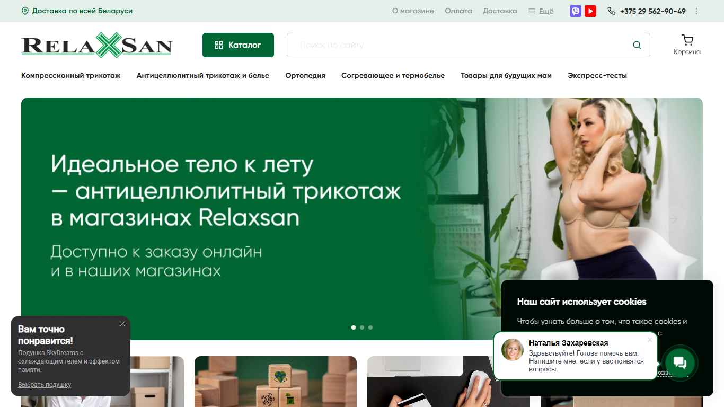Viewport: 724px width, 407px height.
Task: Open the Viber messenger icon
Action: (576, 11)
